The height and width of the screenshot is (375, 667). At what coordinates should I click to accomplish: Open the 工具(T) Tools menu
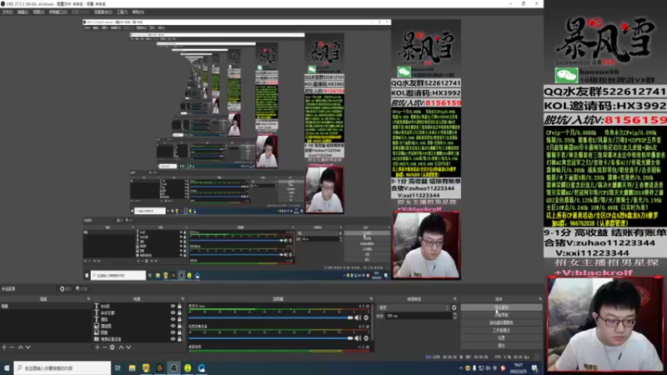point(122,12)
